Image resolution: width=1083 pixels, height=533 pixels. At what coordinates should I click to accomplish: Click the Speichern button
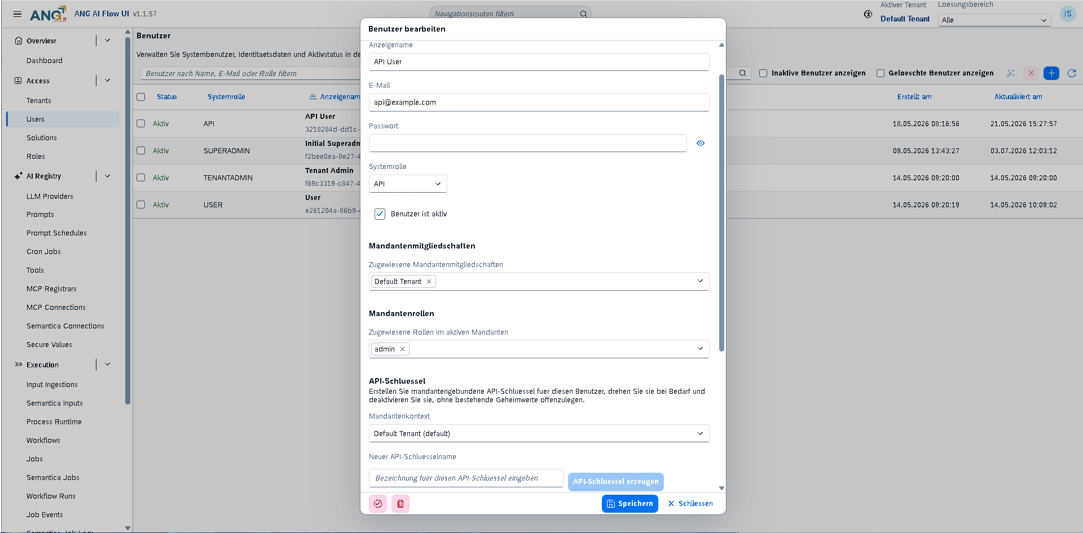[630, 504]
